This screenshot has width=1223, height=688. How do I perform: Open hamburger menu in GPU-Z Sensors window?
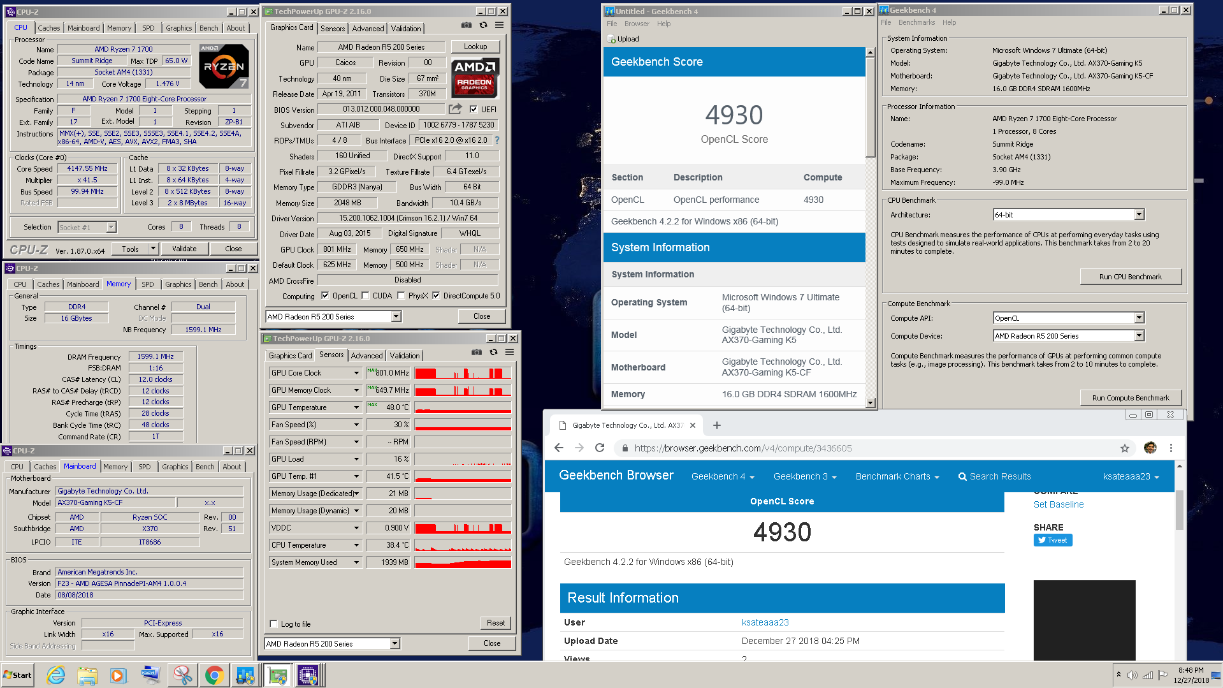click(509, 352)
